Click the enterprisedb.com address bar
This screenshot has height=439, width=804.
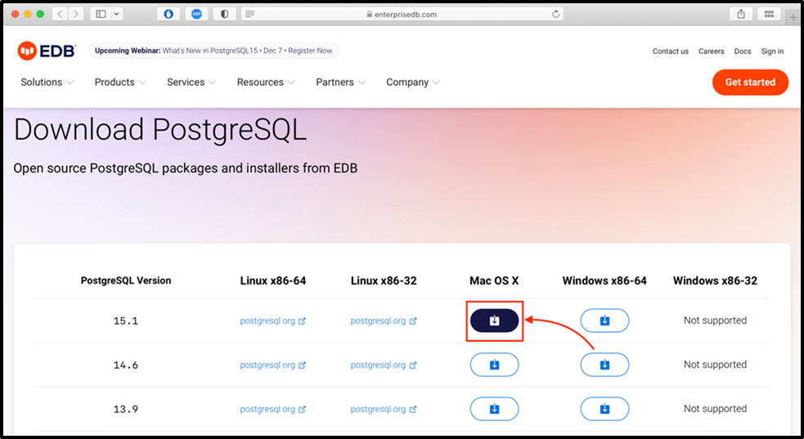(402, 14)
